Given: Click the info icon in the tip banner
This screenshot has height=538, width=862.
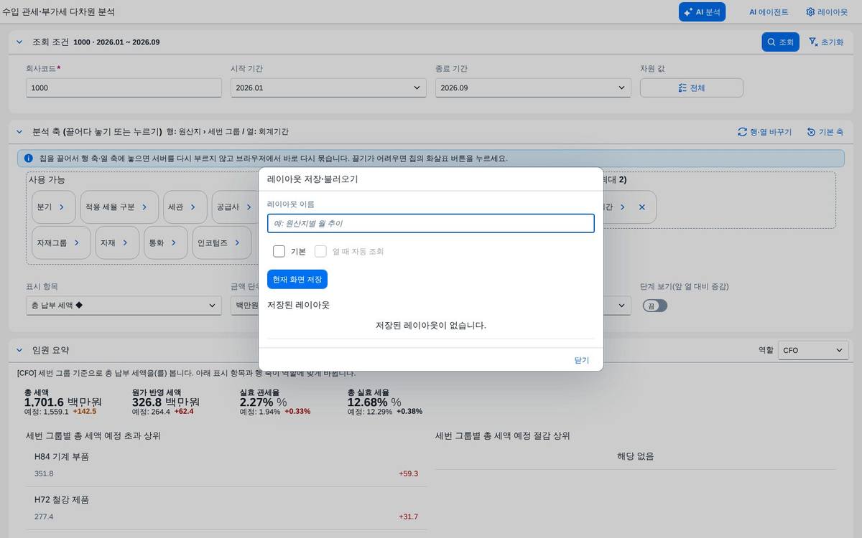Looking at the screenshot, I should [x=29, y=159].
